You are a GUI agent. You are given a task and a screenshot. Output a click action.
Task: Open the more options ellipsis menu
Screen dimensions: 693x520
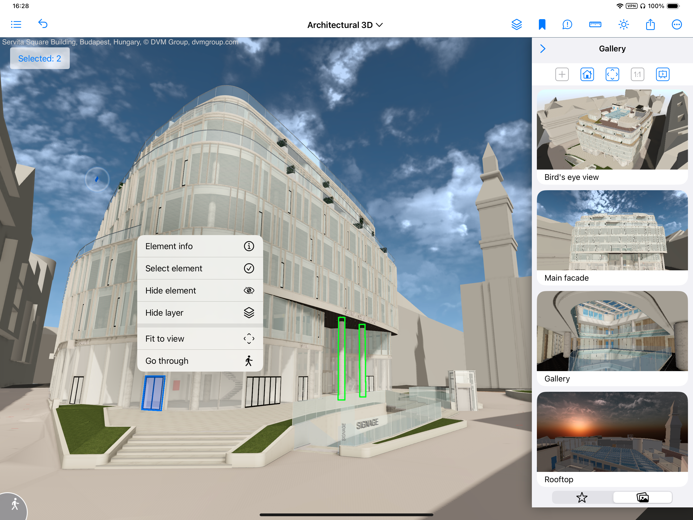(x=676, y=24)
